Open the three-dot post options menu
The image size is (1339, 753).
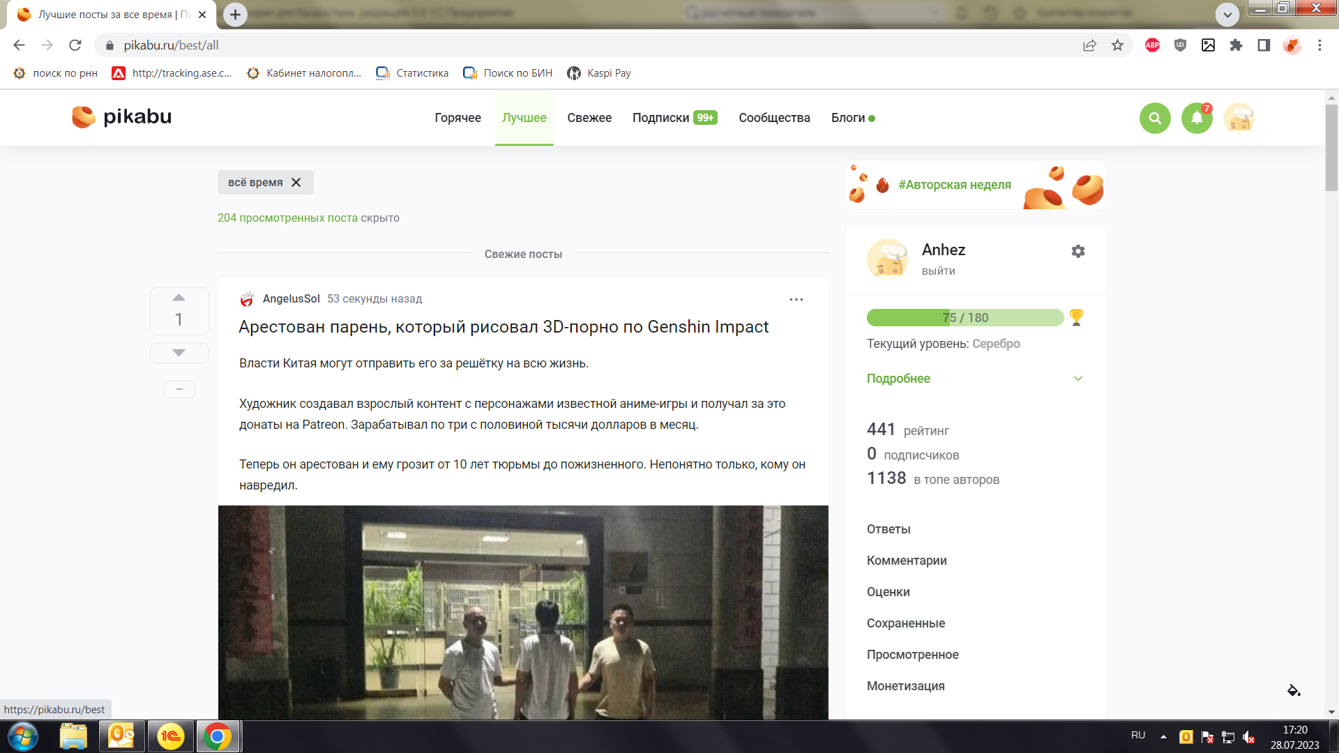(796, 299)
